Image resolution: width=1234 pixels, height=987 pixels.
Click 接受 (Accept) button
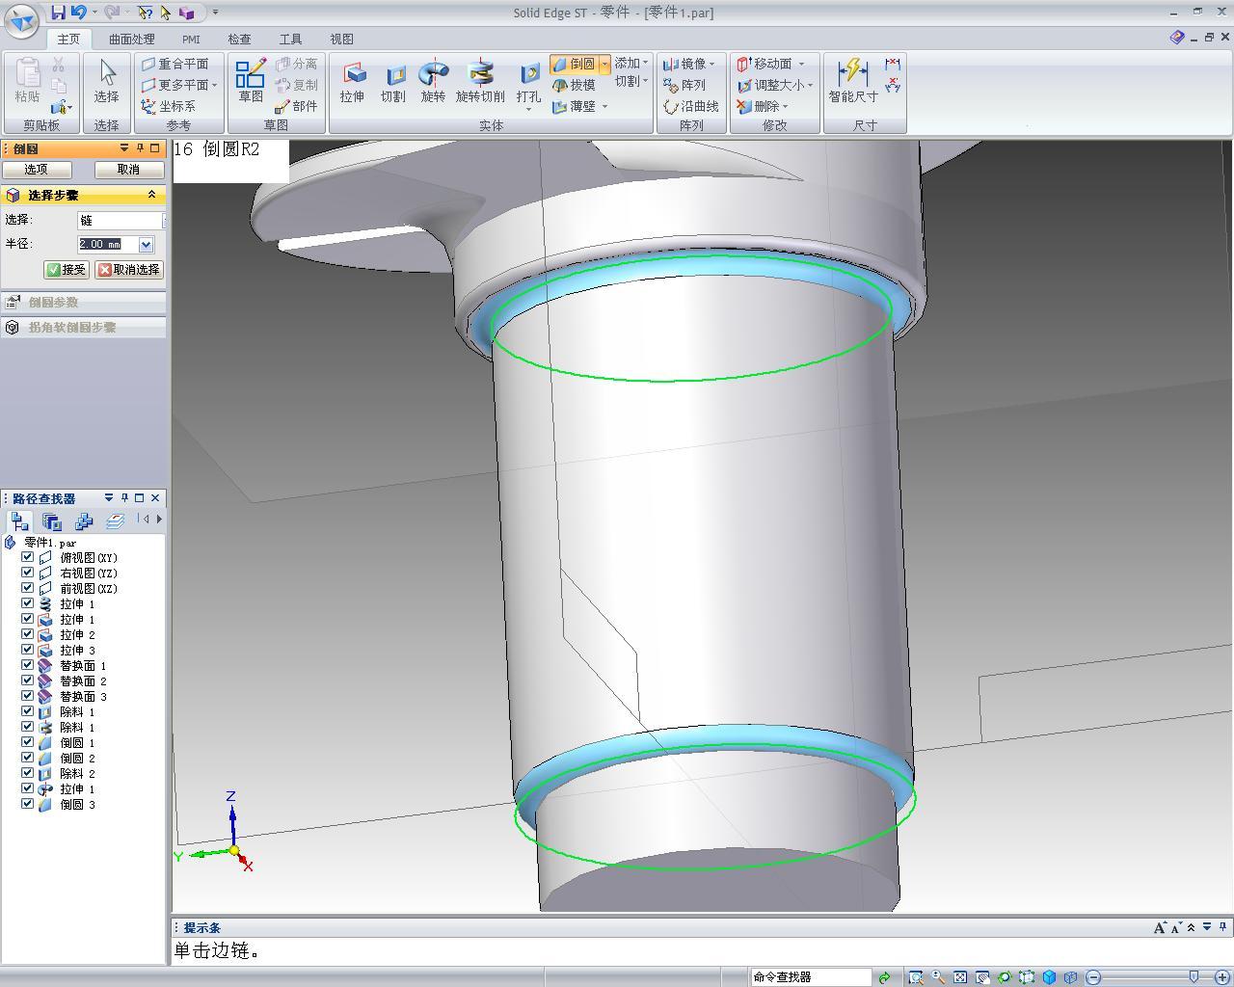pos(67,270)
